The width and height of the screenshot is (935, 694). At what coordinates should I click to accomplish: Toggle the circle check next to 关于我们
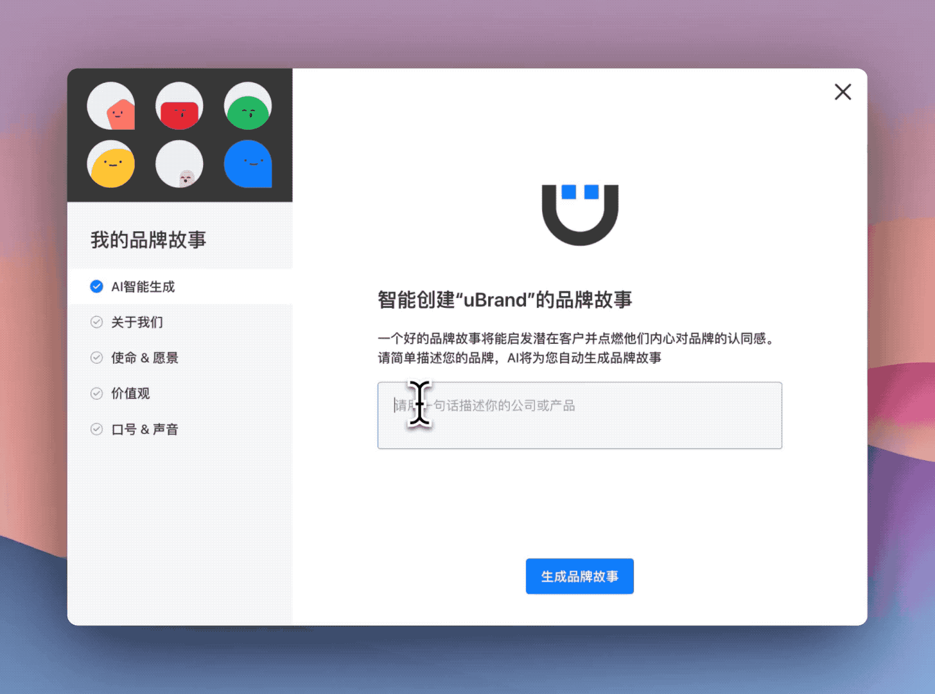pos(97,322)
